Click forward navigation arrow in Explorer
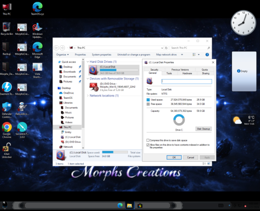 tap(62, 48)
